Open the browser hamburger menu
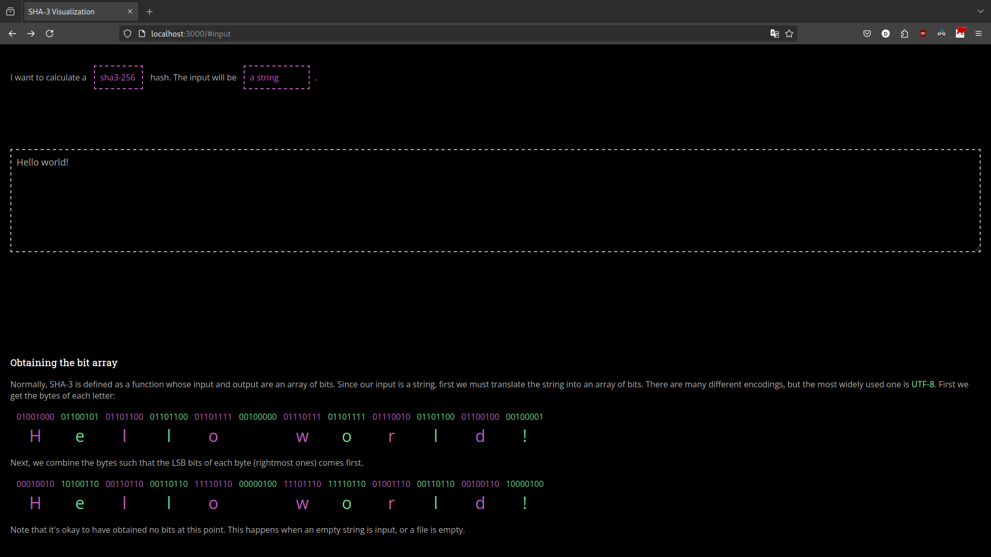The width and height of the screenshot is (991, 557). [979, 34]
